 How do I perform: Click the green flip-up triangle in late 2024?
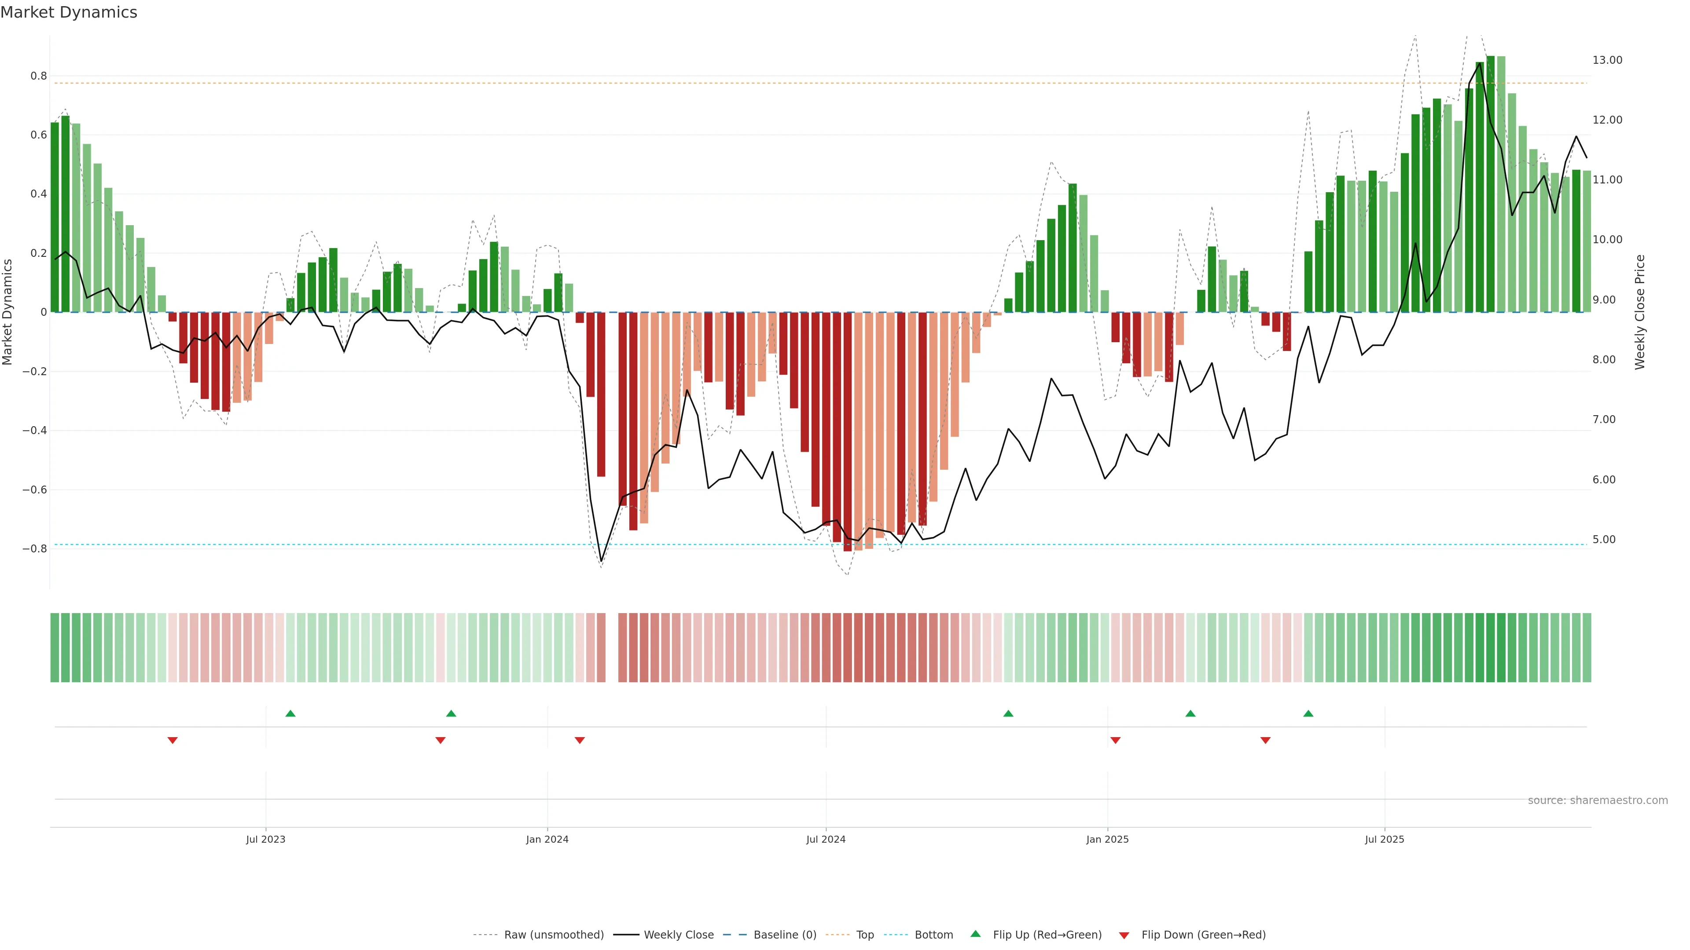point(1008,713)
